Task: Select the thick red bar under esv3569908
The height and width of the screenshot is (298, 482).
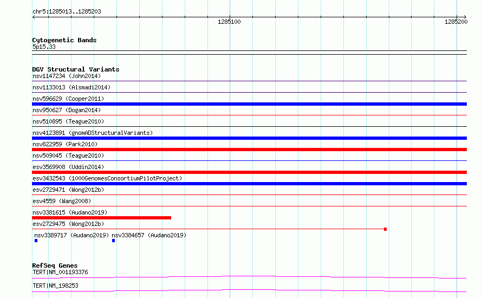Action: click(x=249, y=172)
